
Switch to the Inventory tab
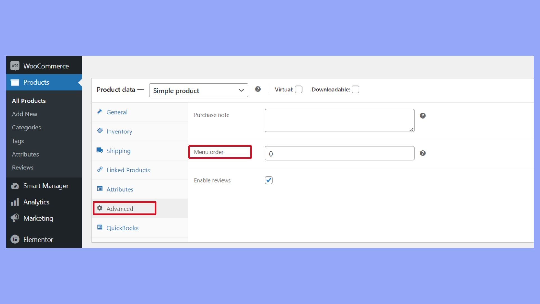pyautogui.click(x=119, y=131)
